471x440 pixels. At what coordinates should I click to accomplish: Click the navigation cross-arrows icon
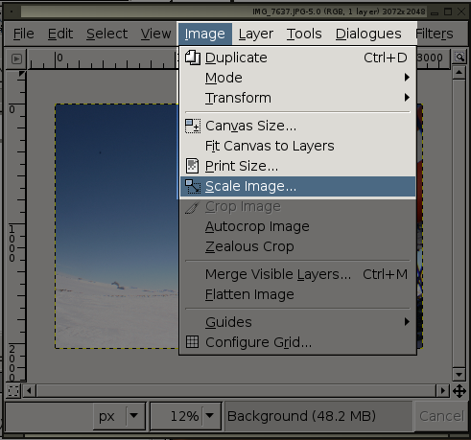point(459,391)
